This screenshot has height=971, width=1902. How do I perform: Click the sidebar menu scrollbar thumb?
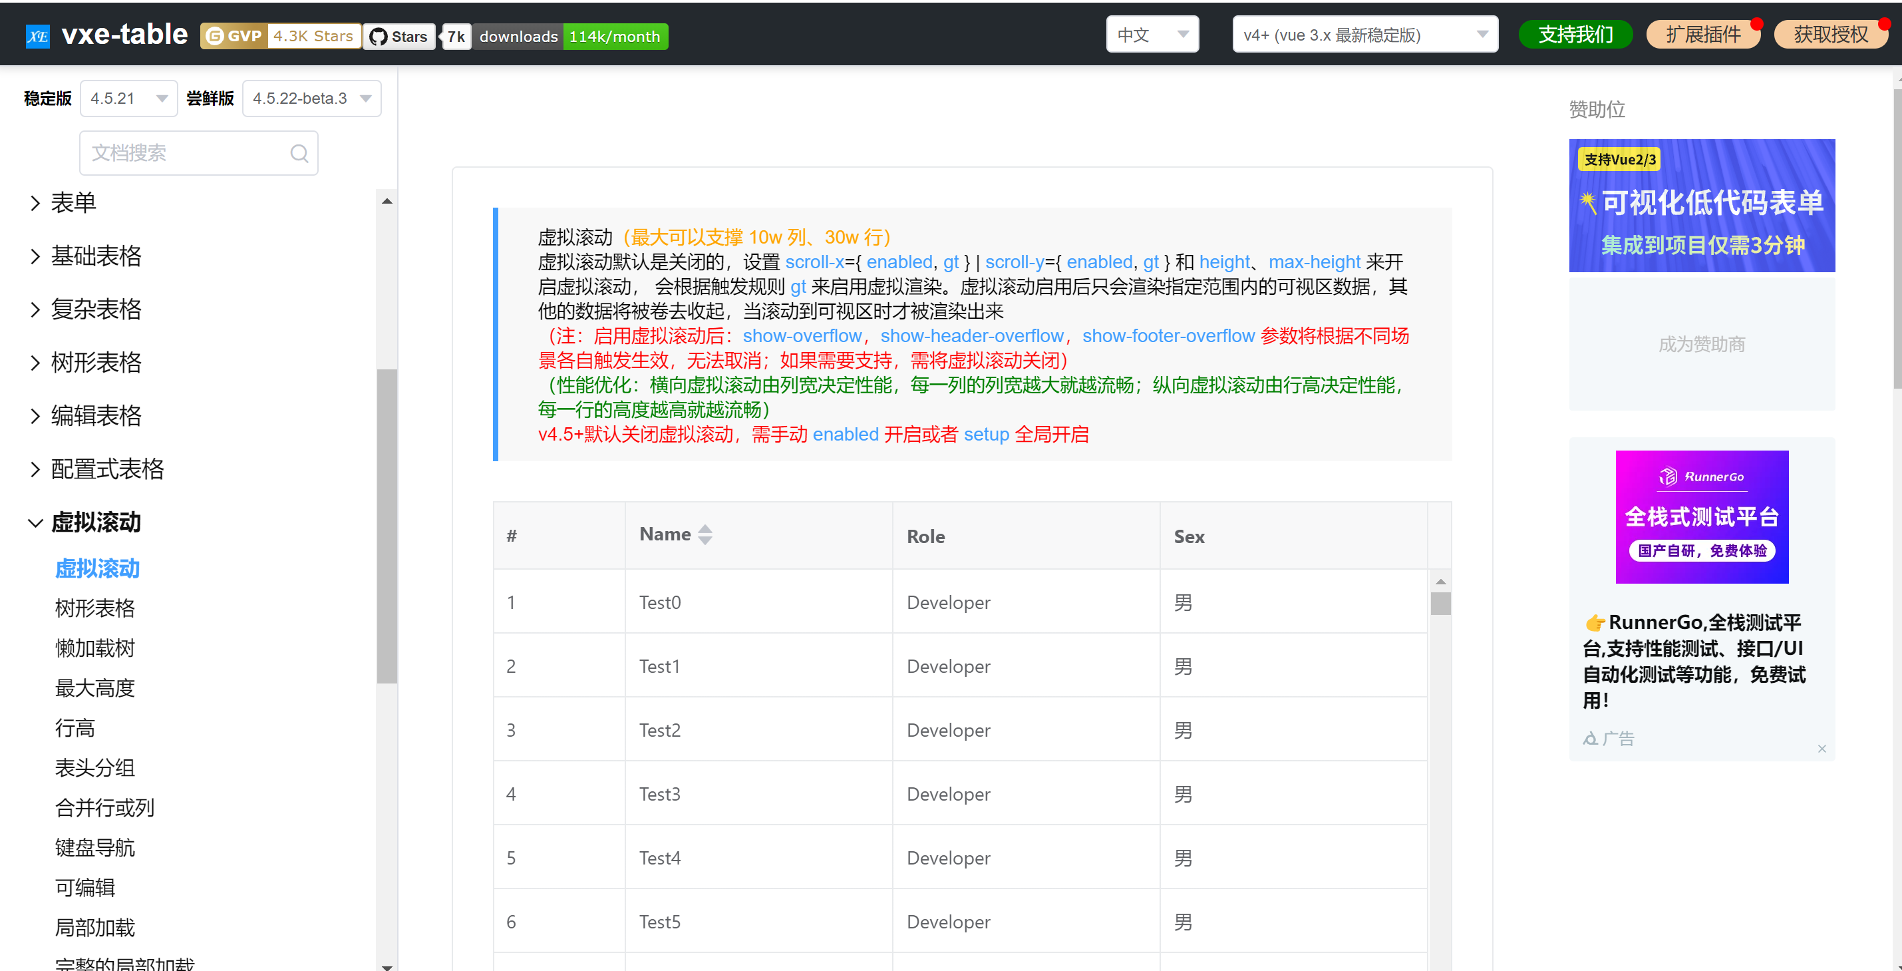point(386,526)
